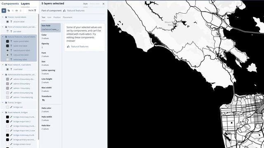Image resolution: width=264 pixels, height=148 pixels.
Task: Click component icon in the info message box
Action: pyautogui.click(x=68, y=46)
